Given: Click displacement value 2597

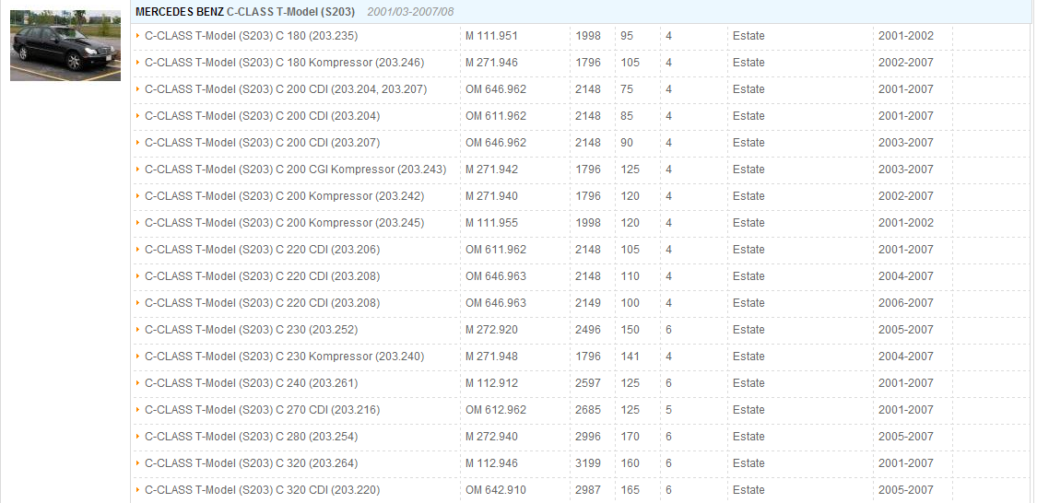Looking at the screenshot, I should (588, 382).
